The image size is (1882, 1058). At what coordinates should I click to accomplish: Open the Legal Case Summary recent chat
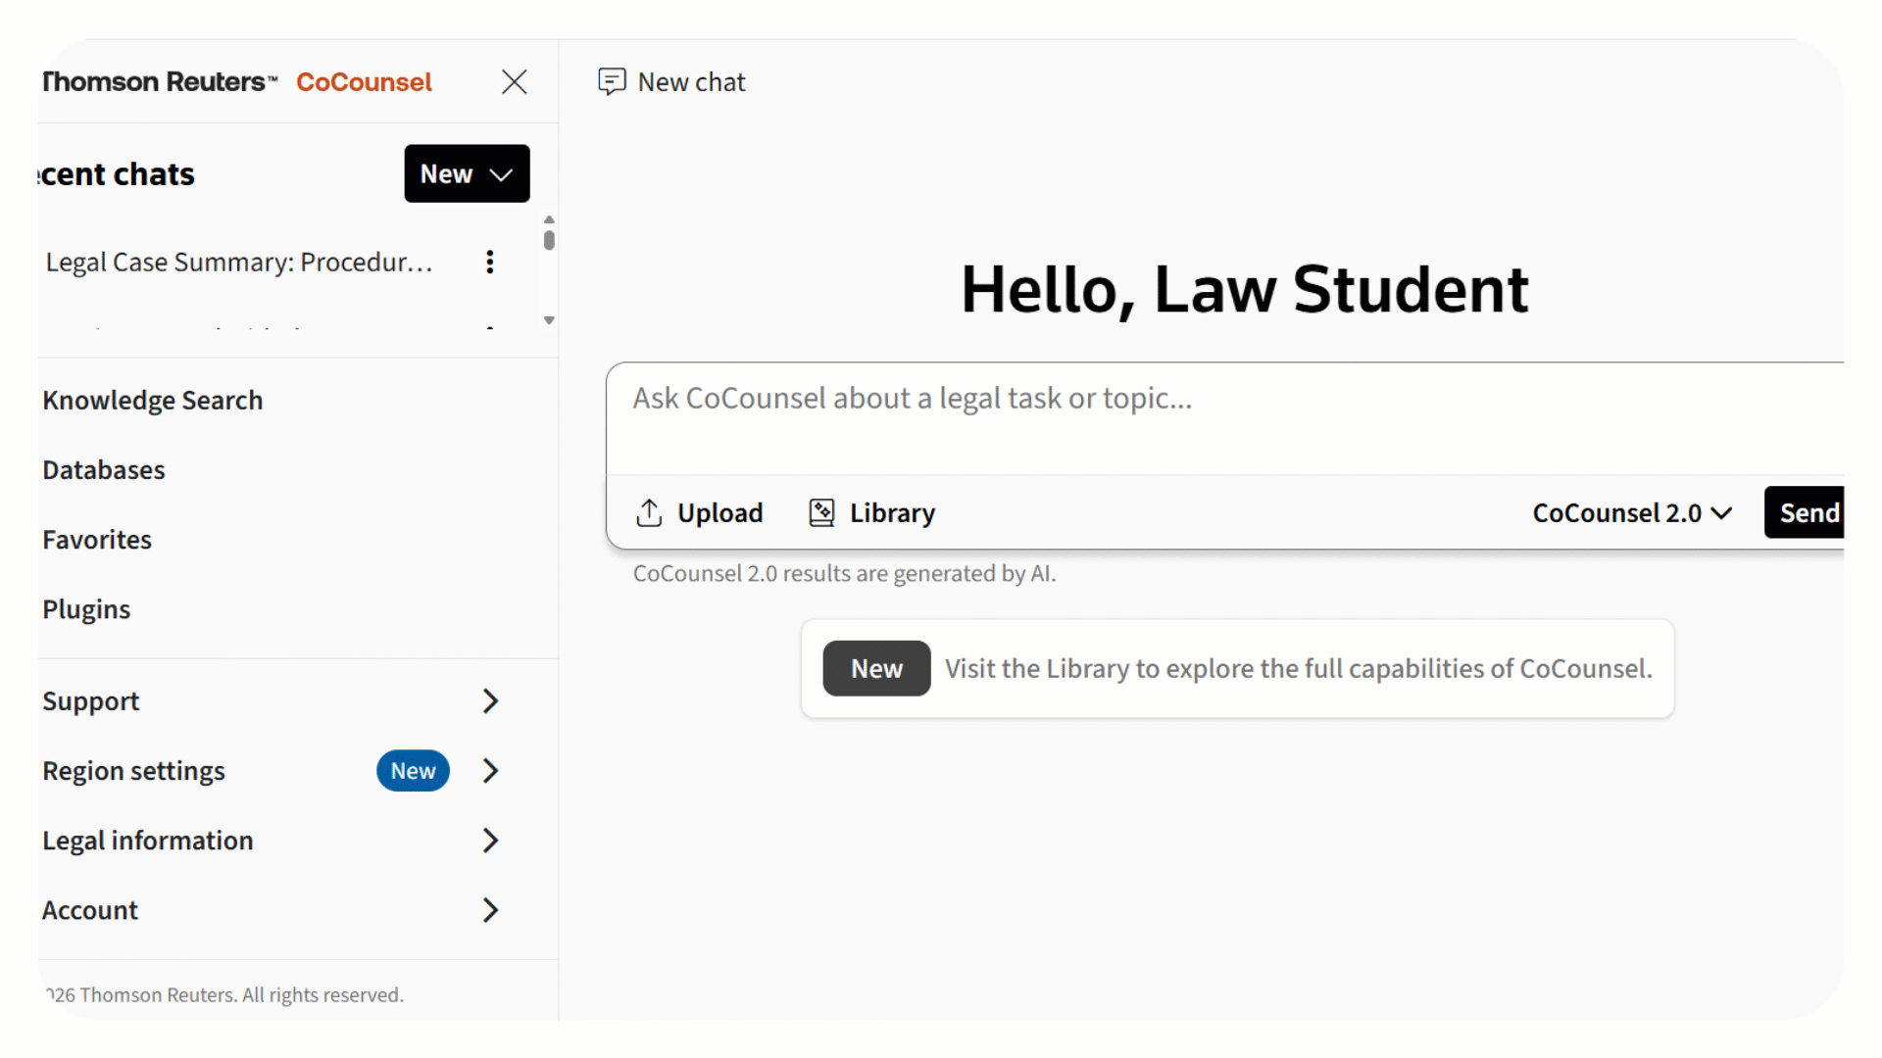[x=239, y=263]
